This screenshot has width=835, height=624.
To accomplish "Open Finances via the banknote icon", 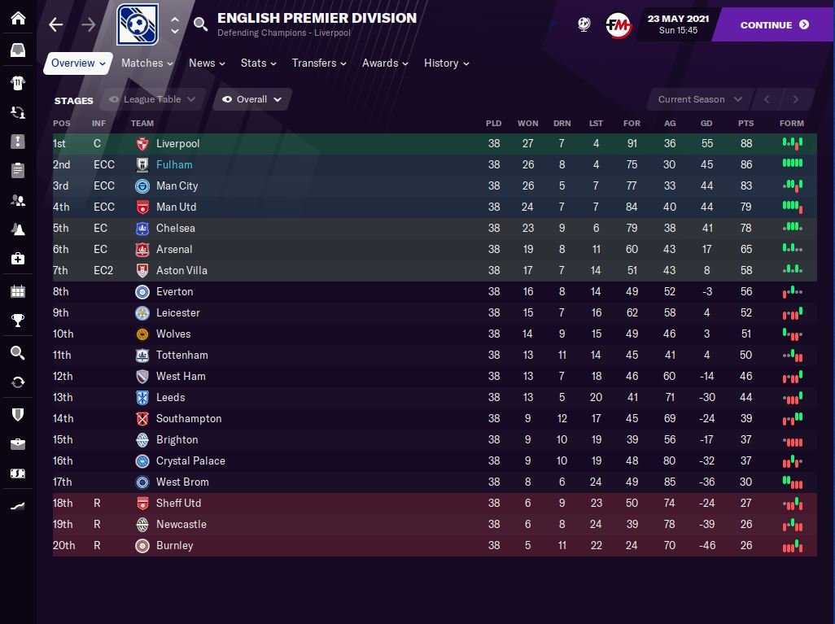I will coord(18,473).
